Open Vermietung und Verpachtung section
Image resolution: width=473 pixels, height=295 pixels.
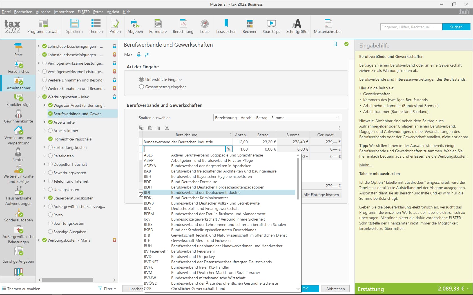coord(18,135)
